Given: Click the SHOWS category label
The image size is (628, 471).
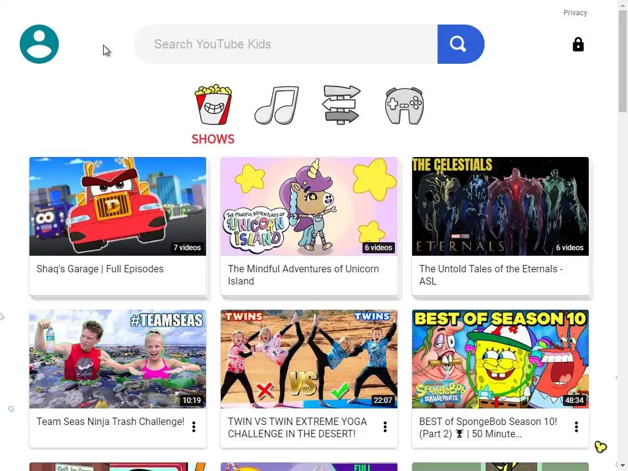Looking at the screenshot, I should (x=213, y=139).
